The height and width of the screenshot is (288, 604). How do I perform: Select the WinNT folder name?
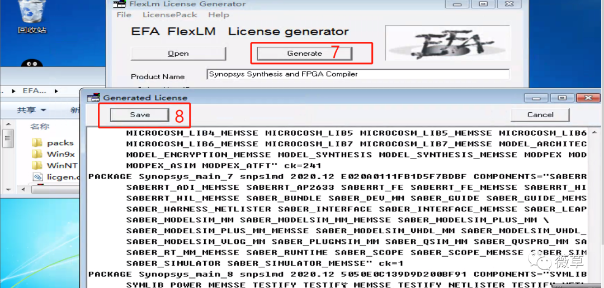coord(62,166)
